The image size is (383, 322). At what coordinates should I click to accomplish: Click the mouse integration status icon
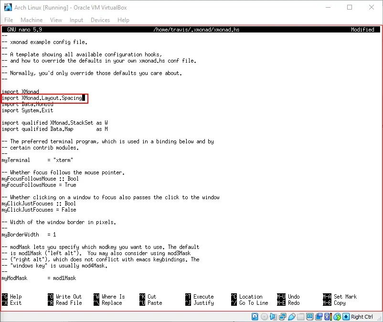[x=337, y=316]
